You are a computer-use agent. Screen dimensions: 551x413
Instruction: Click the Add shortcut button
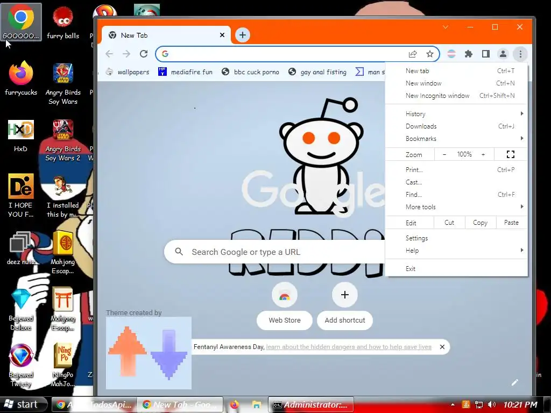[x=345, y=306]
